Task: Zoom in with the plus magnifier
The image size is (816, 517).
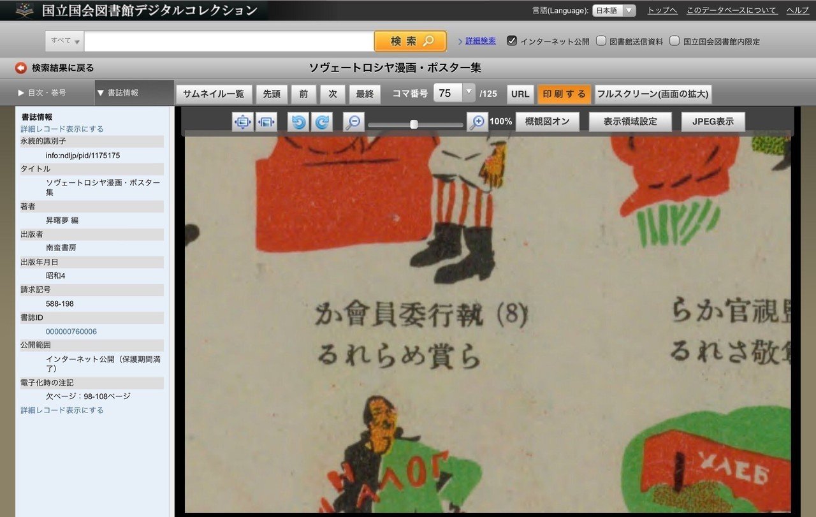Action: pos(477,122)
